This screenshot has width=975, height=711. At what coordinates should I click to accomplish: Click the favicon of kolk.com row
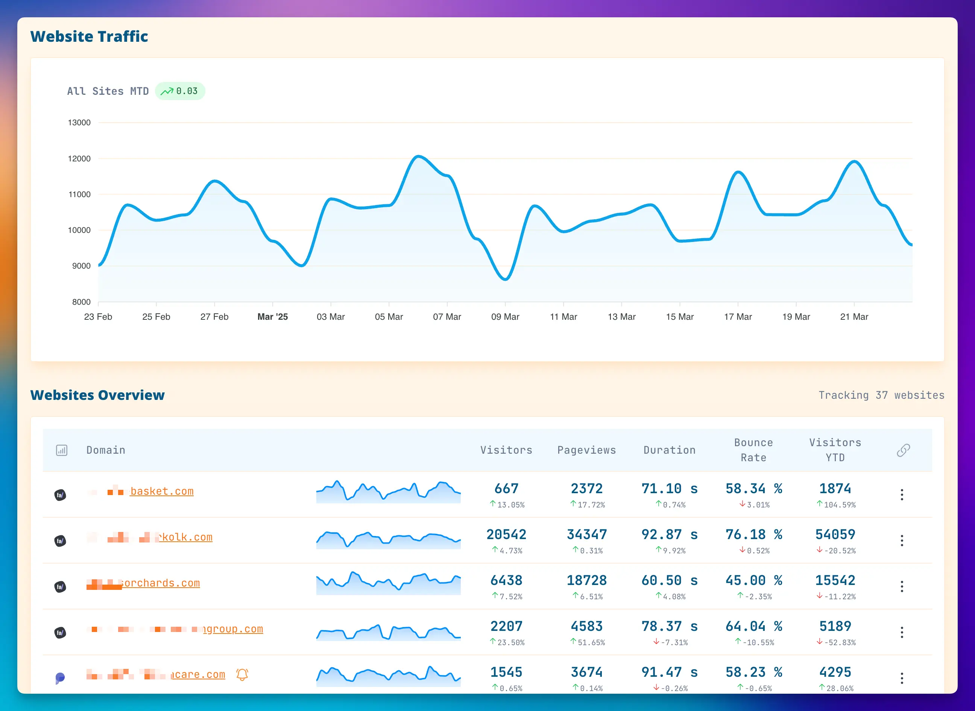tap(60, 541)
